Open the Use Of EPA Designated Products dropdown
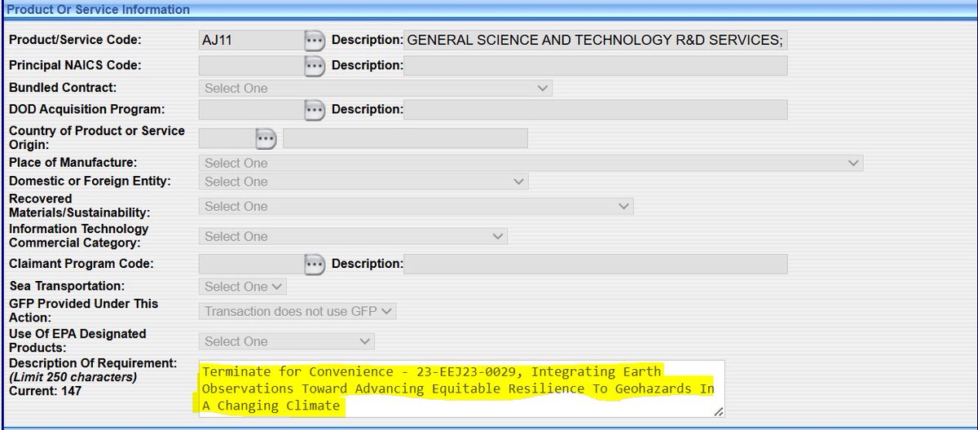This screenshot has height=430, width=978. coord(287,341)
